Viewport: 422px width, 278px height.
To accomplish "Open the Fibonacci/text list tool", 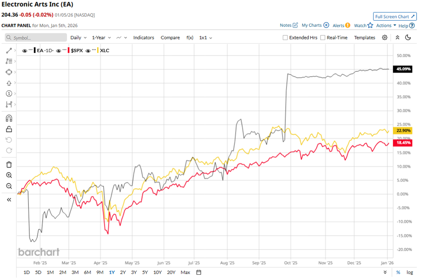I will click(9, 62).
